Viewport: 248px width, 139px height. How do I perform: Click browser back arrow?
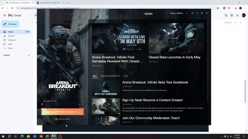pyautogui.click(x=3, y=8)
